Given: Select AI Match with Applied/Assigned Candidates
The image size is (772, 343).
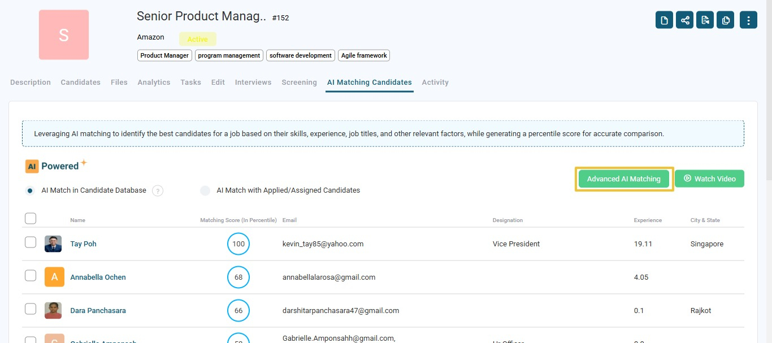Looking at the screenshot, I should [205, 190].
